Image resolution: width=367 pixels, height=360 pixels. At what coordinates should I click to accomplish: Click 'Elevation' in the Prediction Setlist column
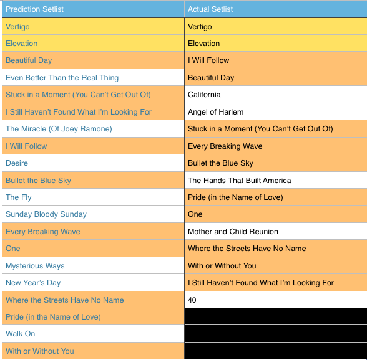(x=93, y=43)
